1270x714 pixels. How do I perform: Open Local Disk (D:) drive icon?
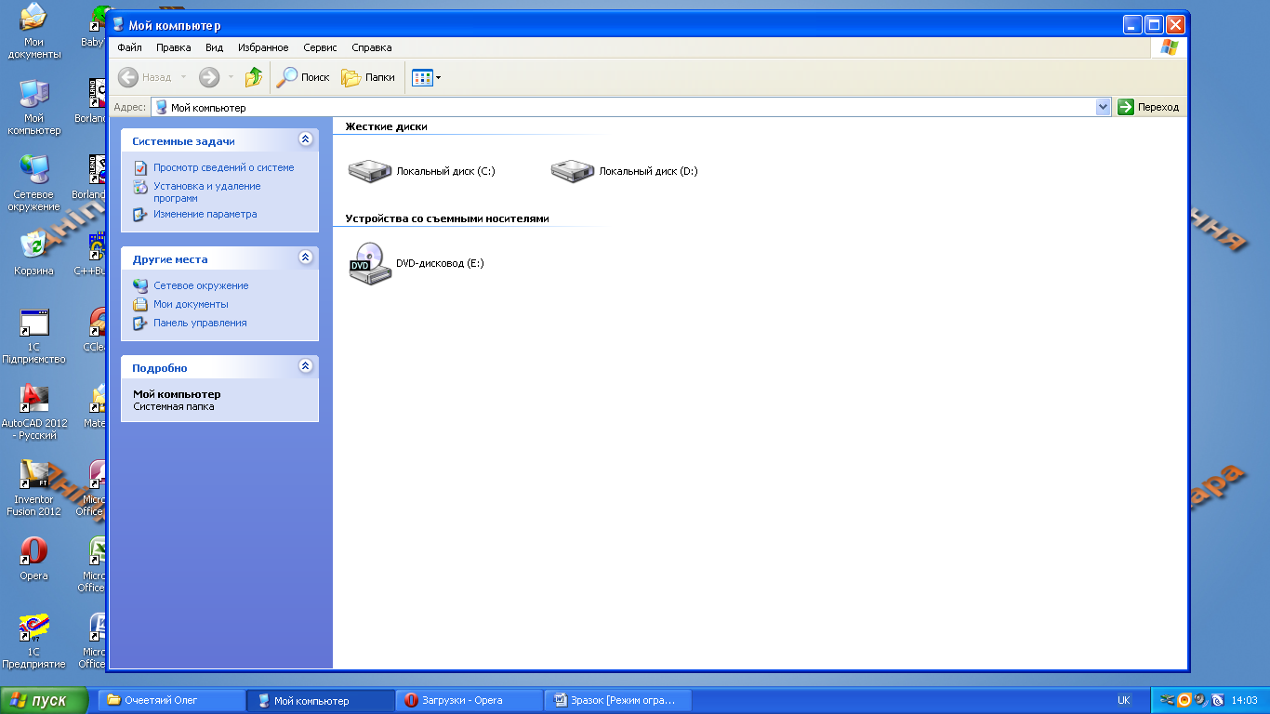pyautogui.click(x=573, y=170)
